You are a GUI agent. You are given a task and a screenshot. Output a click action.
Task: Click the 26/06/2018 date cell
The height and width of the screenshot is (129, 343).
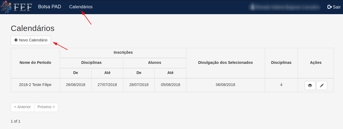click(x=76, y=85)
